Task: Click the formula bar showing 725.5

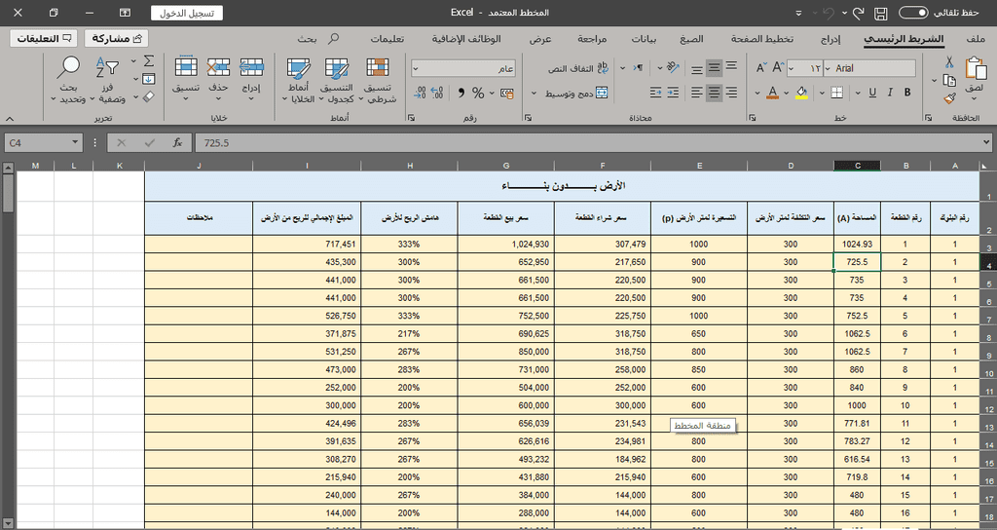Action: tap(593, 143)
